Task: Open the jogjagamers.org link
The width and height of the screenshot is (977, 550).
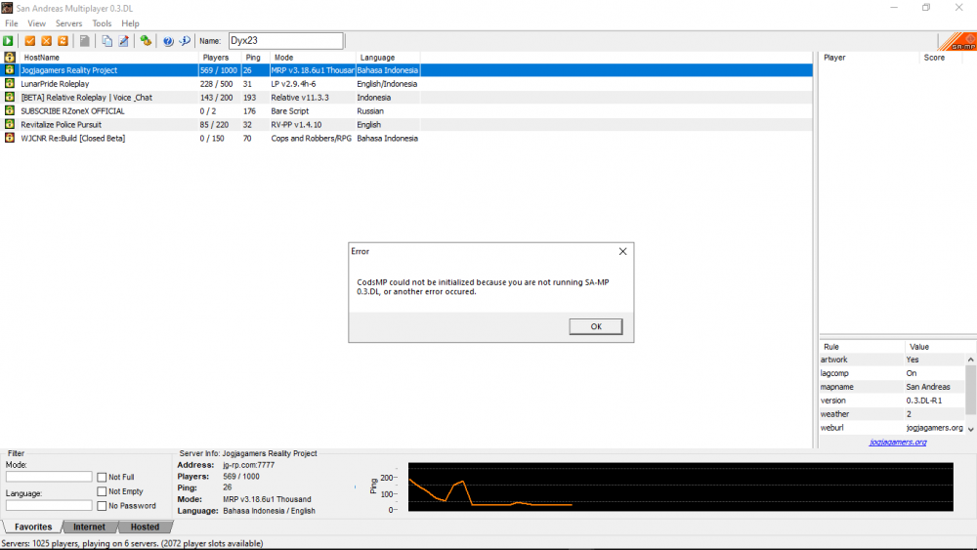Action: click(x=898, y=443)
